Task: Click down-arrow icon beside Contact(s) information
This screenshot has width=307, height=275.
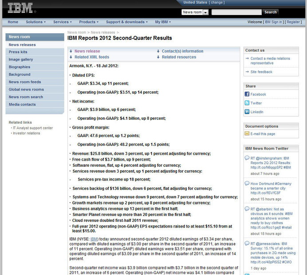Action: tap(158, 51)
